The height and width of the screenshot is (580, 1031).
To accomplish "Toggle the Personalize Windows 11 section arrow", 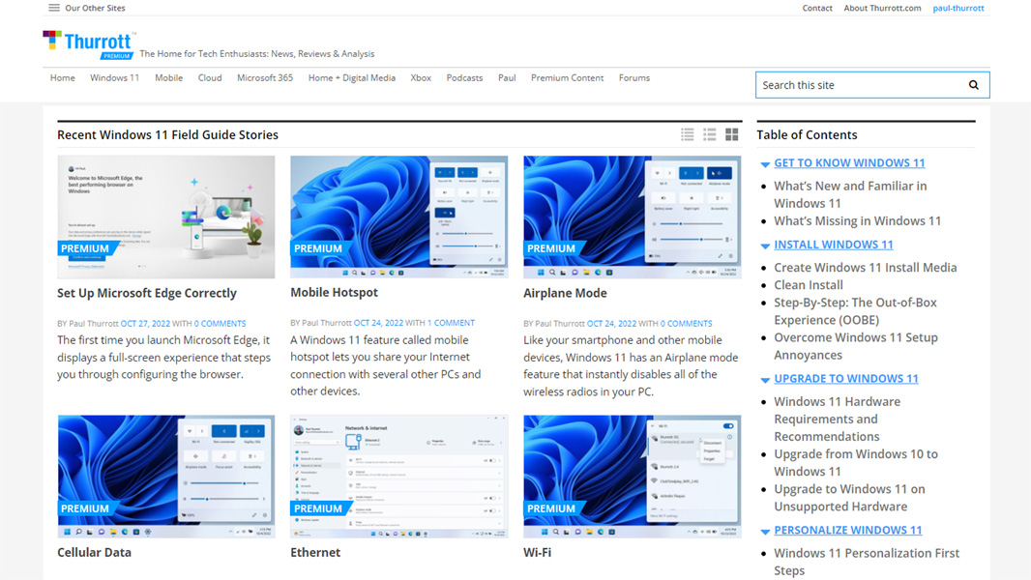I will coord(765,532).
